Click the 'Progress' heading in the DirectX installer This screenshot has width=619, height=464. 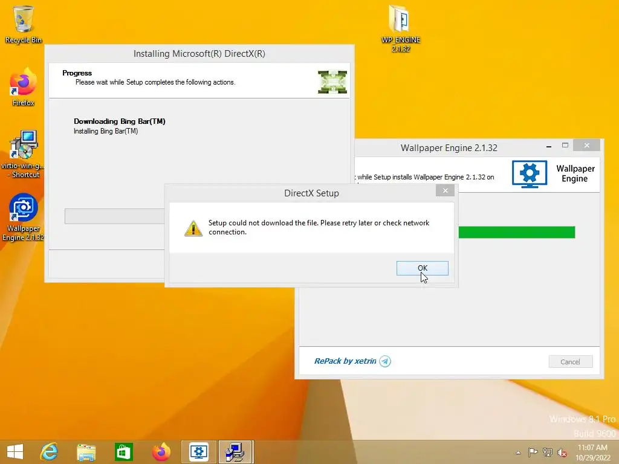click(77, 73)
